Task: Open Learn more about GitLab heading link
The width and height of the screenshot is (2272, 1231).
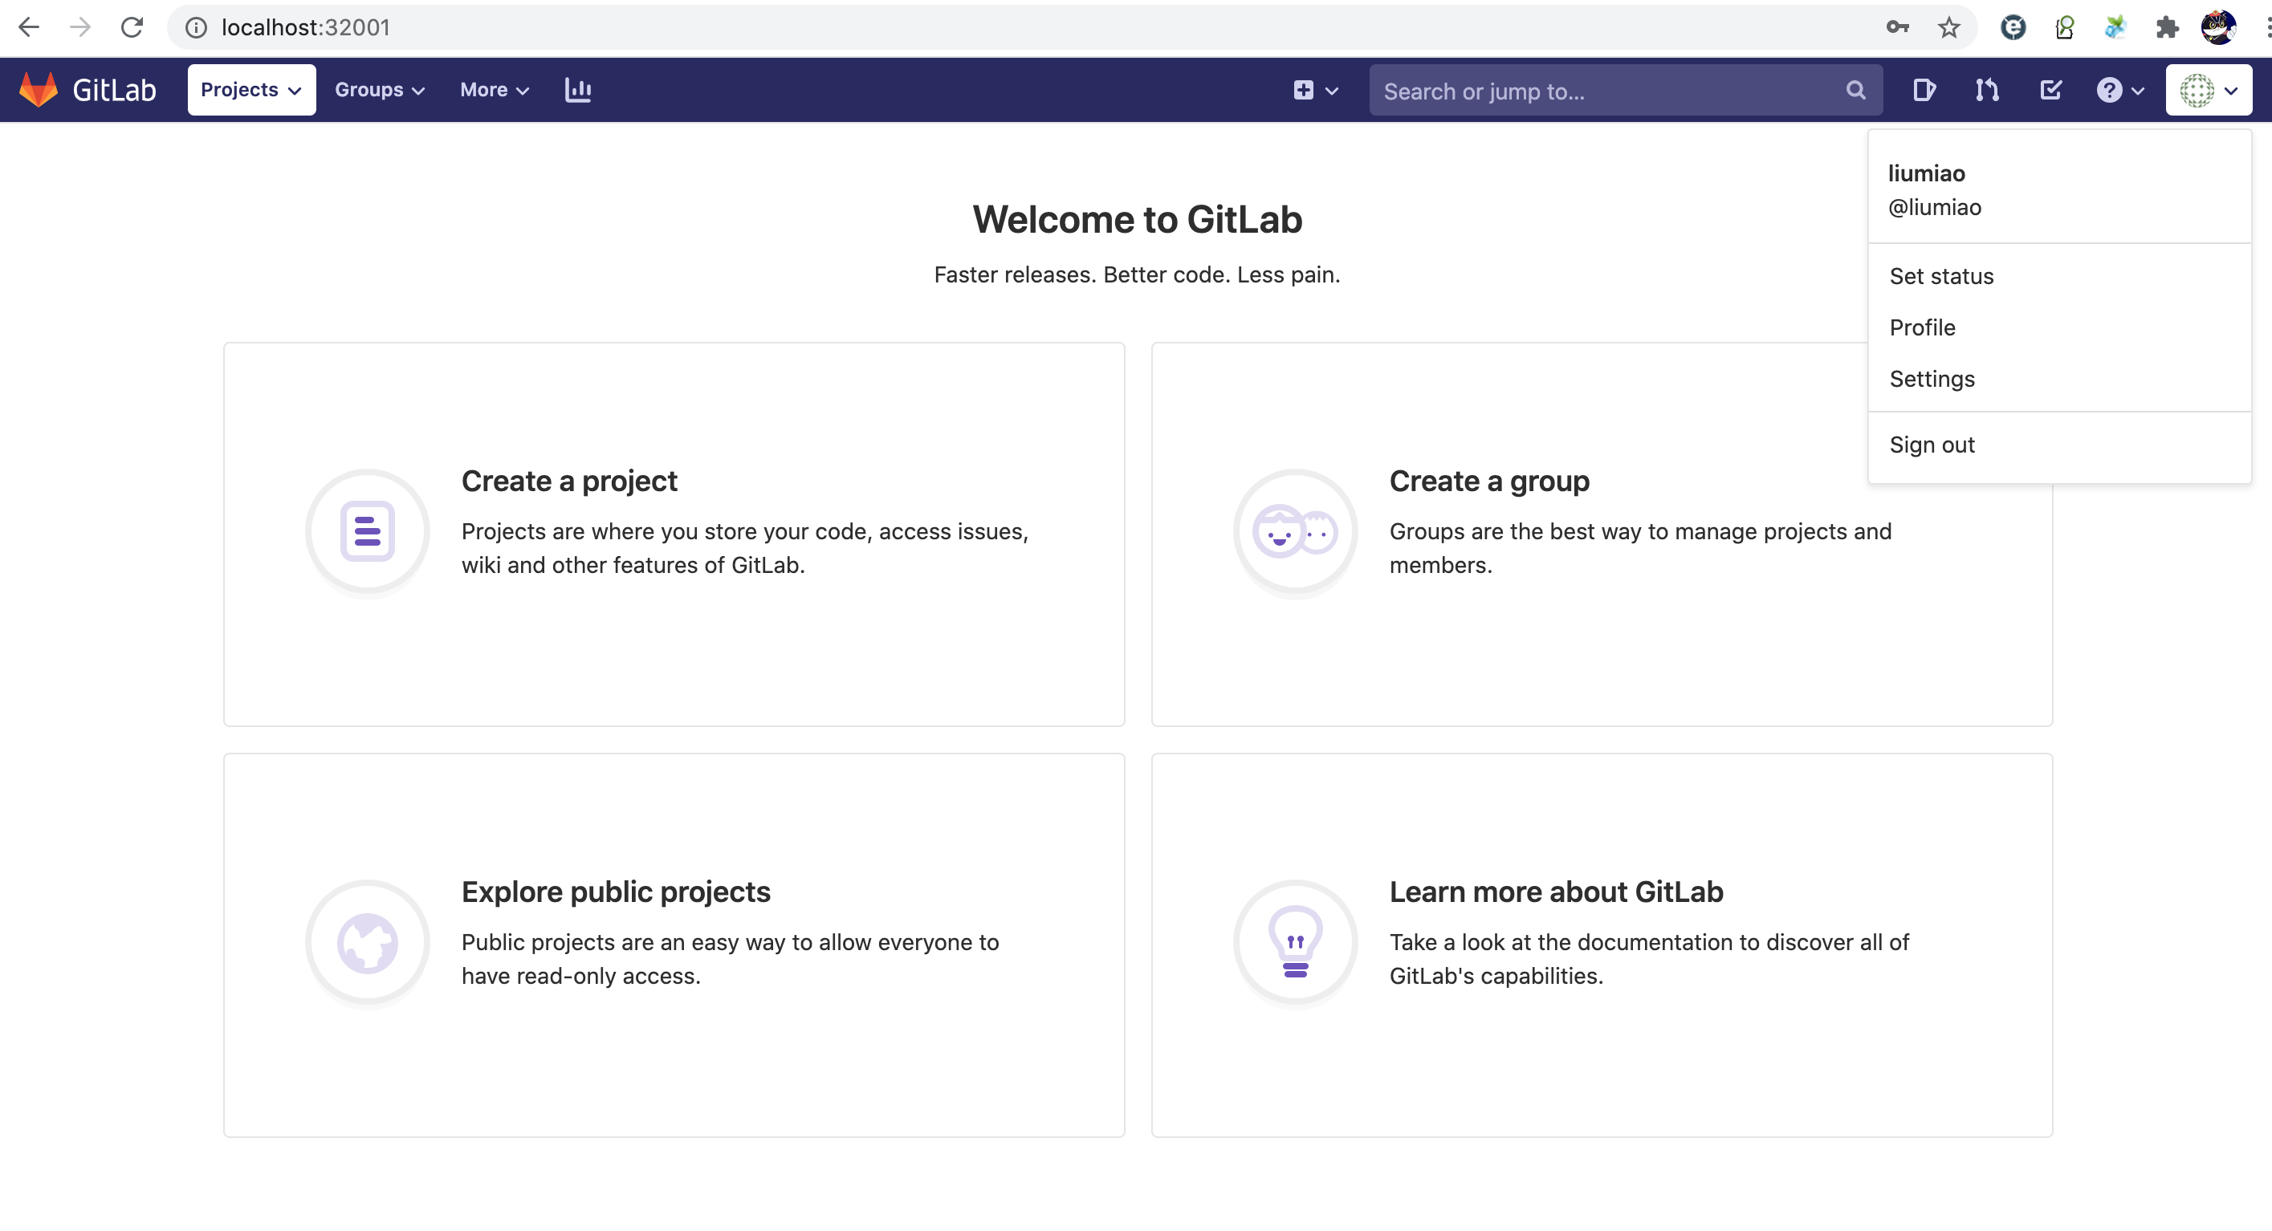Action: coord(1556,892)
